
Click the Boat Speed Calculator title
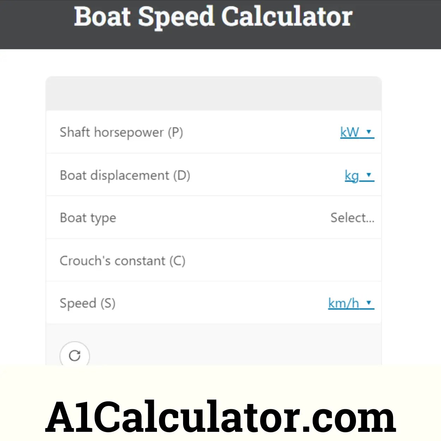click(x=213, y=17)
